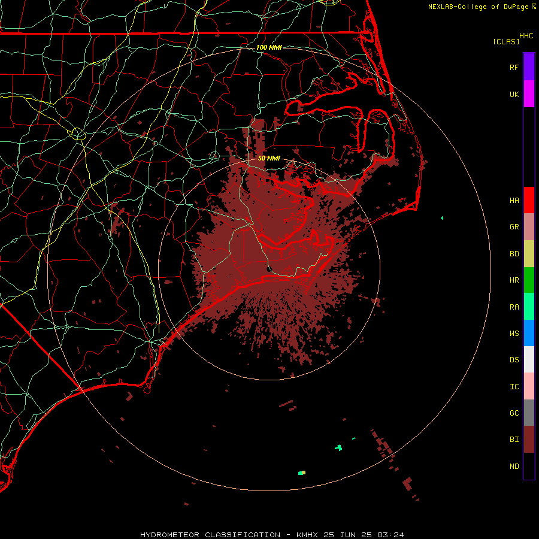This screenshot has height=539, width=539.
Task: Click the 'RA' legend label
Action: pyautogui.click(x=514, y=307)
